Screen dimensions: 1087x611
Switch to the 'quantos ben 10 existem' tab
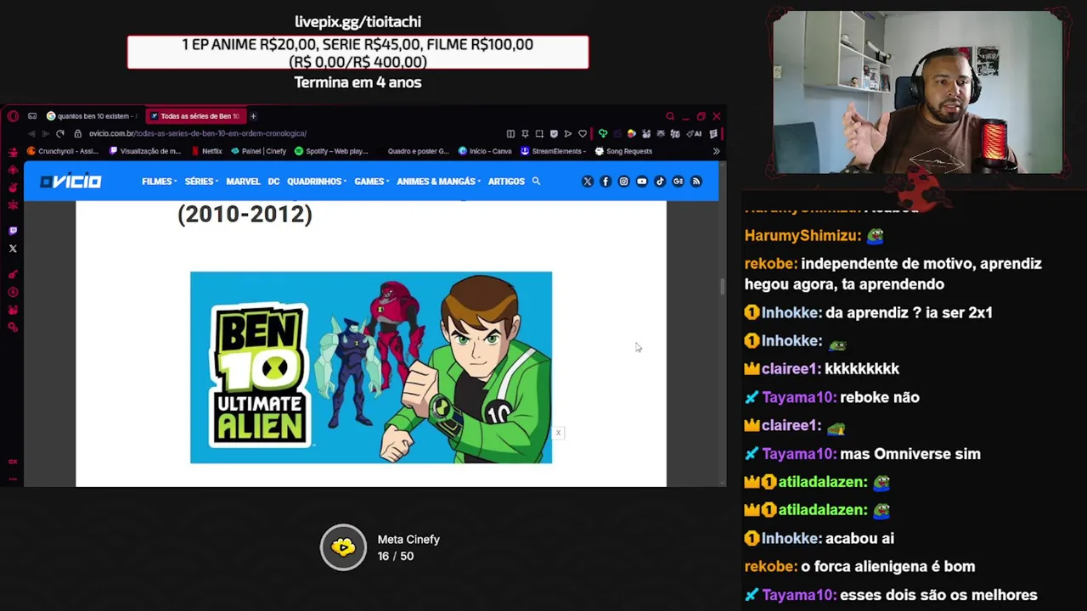[92, 116]
